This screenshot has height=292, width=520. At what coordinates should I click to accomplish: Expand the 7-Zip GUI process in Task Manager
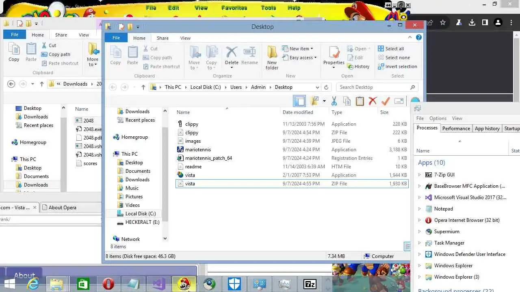coord(420,175)
